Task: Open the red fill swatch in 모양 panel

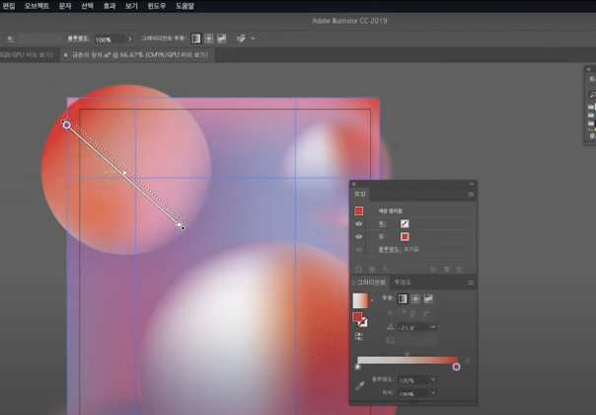Action: pyautogui.click(x=405, y=237)
